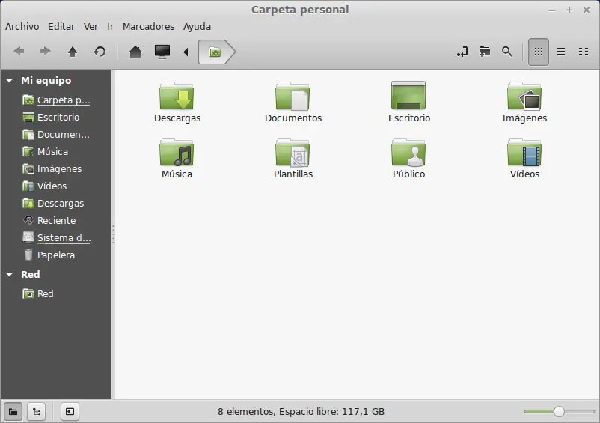Open the Archivo menu
Viewport: 600px width, 423px height.
click(x=22, y=26)
